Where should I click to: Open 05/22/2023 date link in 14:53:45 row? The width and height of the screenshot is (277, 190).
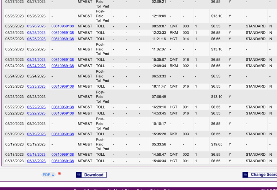37,113
